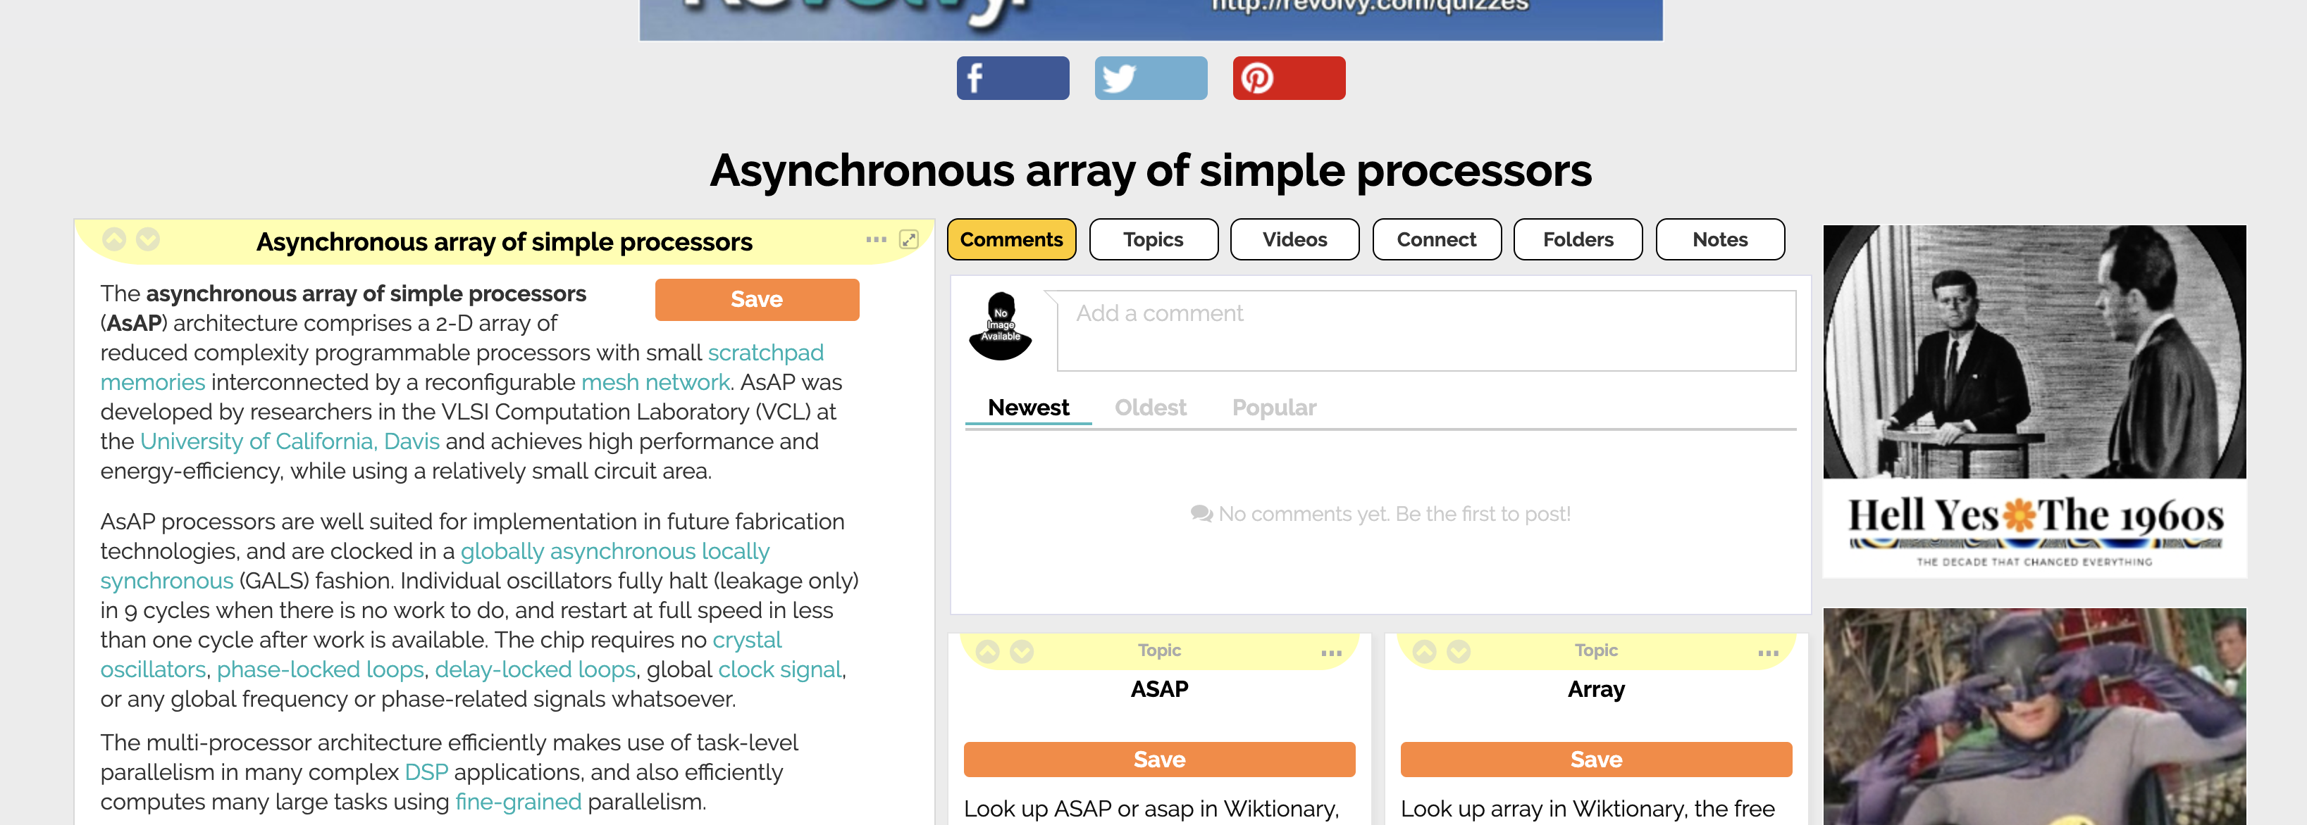Open three-dot menu on Array topic
2307x825 pixels.
[x=1768, y=653]
